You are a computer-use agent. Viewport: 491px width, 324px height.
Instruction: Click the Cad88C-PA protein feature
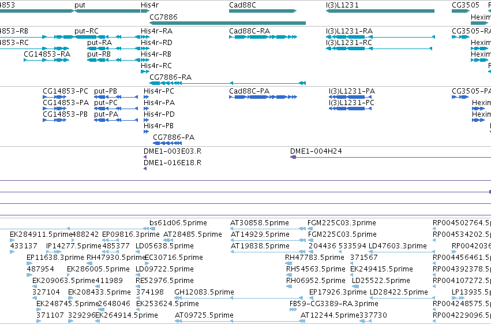tap(263, 97)
